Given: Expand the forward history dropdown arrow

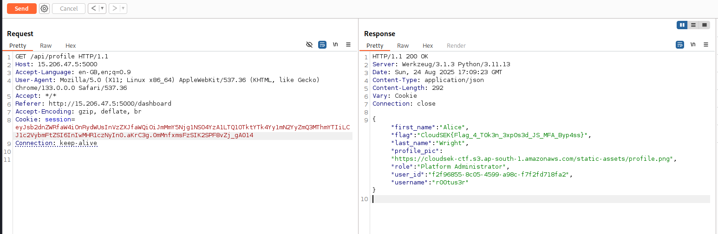Looking at the screenshot, I should click(x=123, y=8).
